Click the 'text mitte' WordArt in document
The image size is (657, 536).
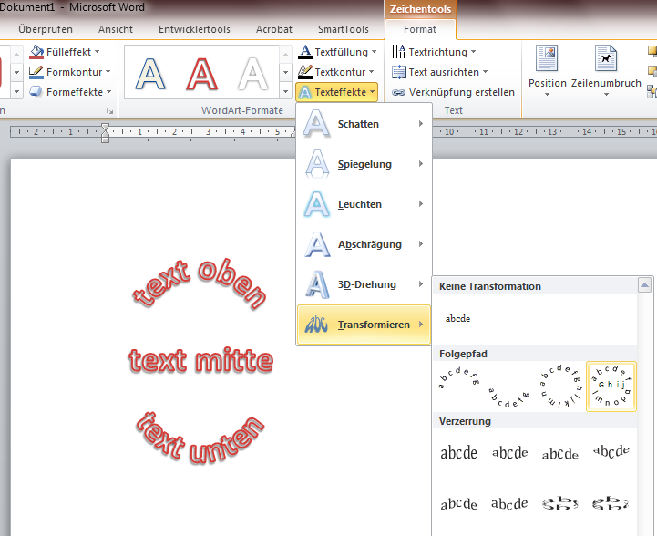pos(200,361)
